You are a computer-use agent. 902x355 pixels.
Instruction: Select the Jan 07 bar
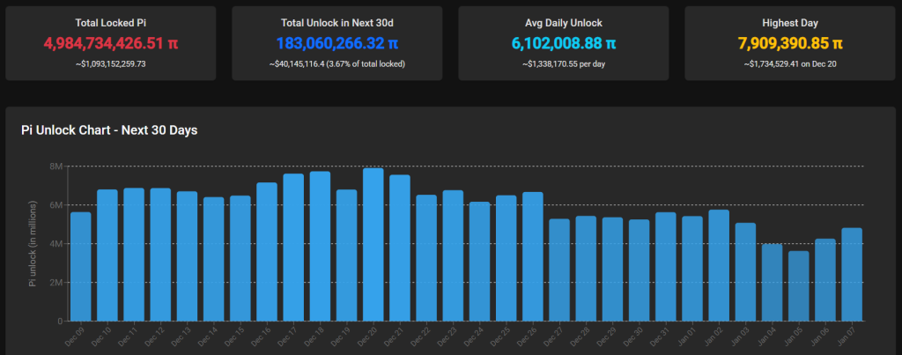coord(852,274)
